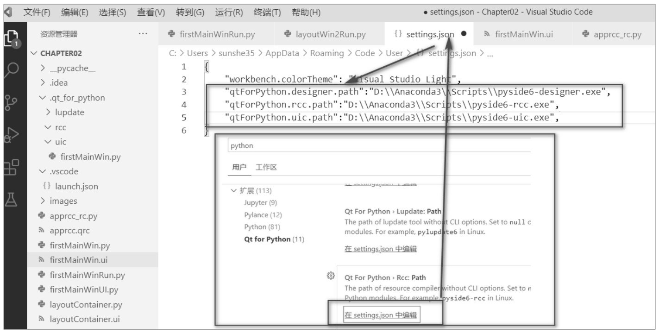Open explorer more actions ellipsis
This screenshot has height=333, width=659.
(x=143, y=34)
